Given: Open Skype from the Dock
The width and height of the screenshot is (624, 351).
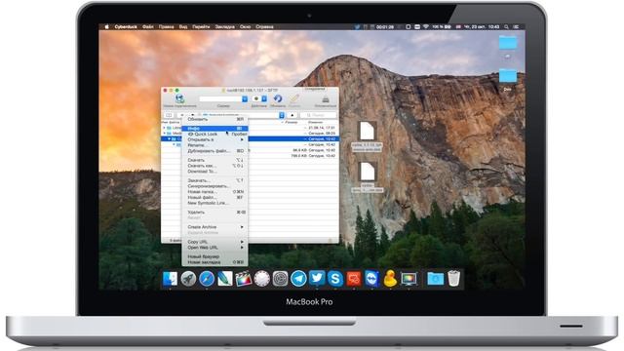Looking at the screenshot, I should coord(335,279).
